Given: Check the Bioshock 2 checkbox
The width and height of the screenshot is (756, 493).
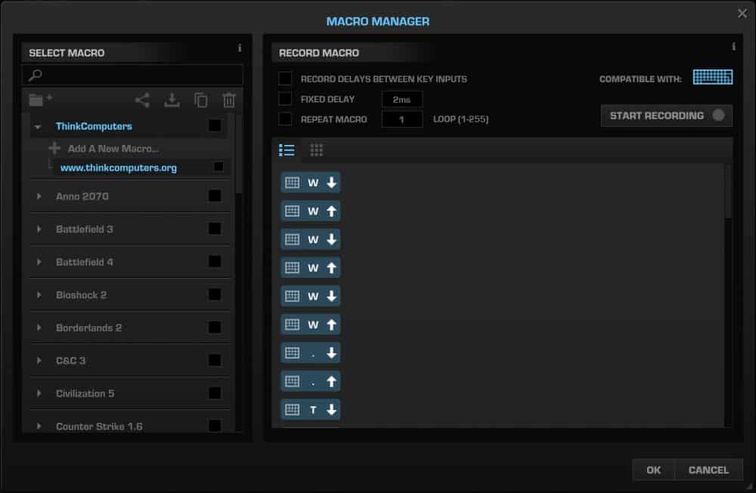Looking at the screenshot, I should pyautogui.click(x=215, y=294).
